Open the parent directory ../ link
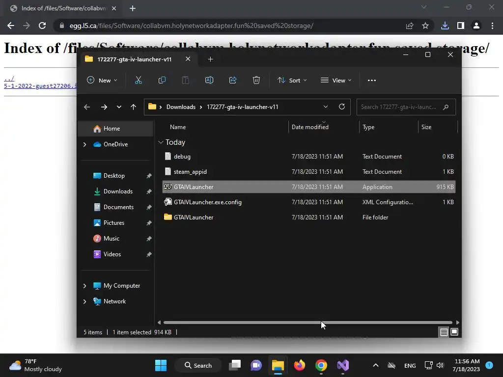 (x=9, y=79)
